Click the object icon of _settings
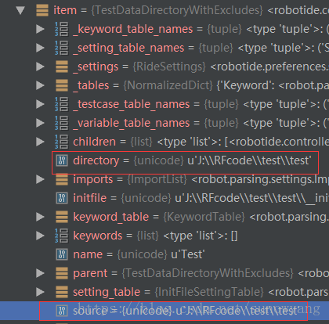This screenshot has width=329, height=324. (62, 67)
